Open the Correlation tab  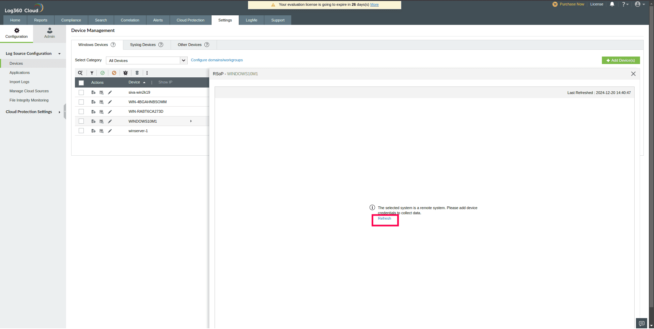point(130,20)
